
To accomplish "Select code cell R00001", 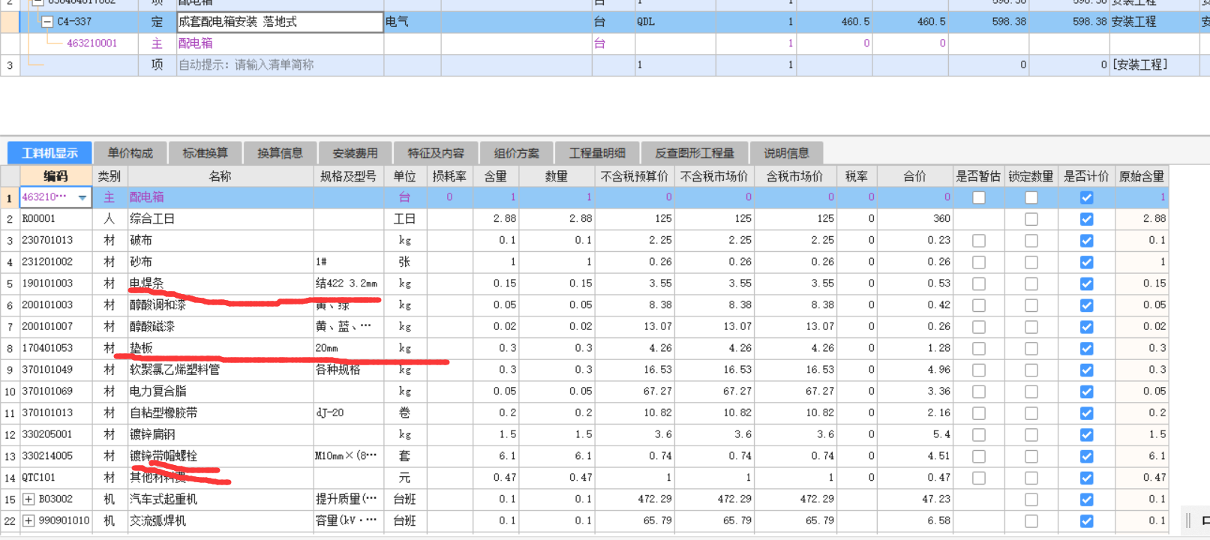I will (56, 219).
